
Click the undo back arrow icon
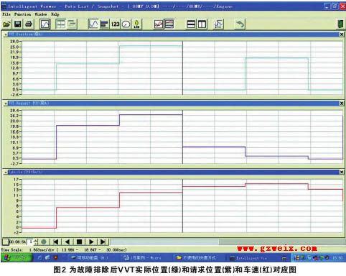(x=240, y=24)
